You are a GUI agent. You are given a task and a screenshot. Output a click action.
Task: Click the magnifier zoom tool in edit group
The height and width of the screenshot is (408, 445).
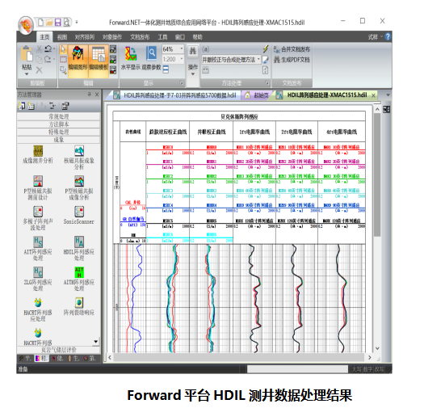(63, 69)
